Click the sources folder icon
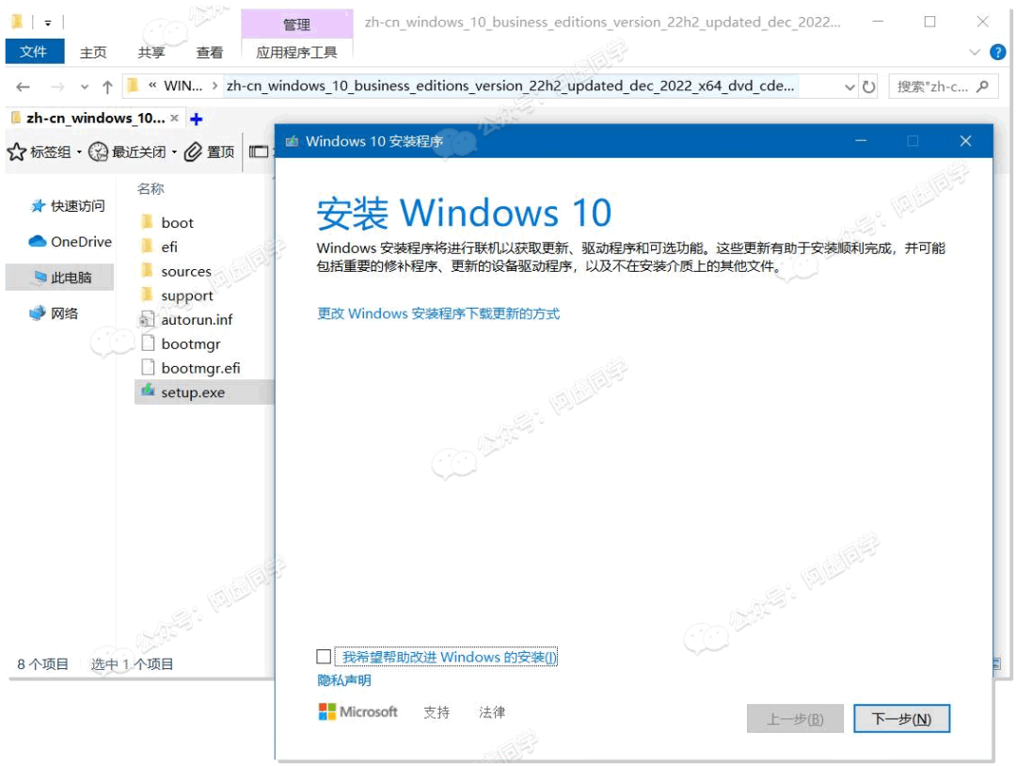This screenshot has height=766, width=1016. tap(147, 270)
